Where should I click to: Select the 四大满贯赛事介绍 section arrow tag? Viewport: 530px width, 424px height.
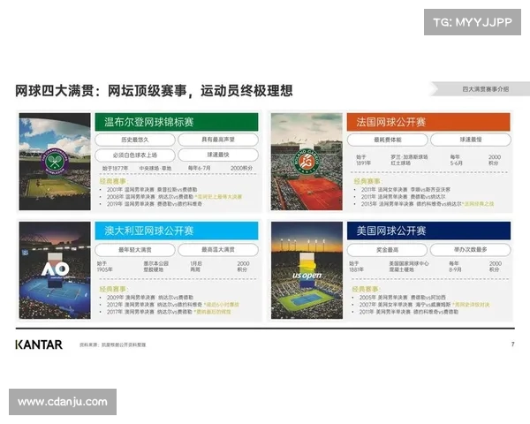481,89
